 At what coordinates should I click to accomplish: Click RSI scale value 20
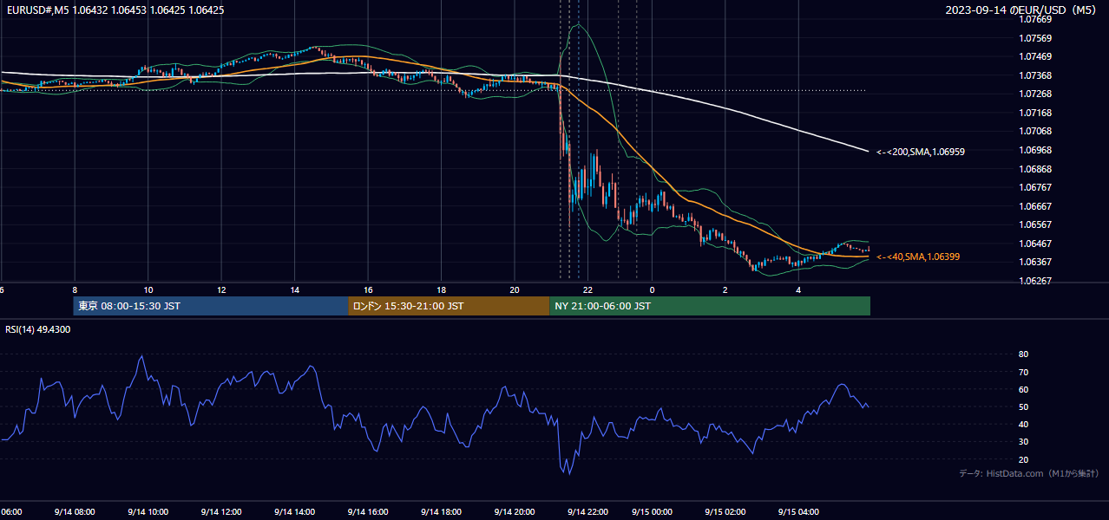(x=1023, y=459)
